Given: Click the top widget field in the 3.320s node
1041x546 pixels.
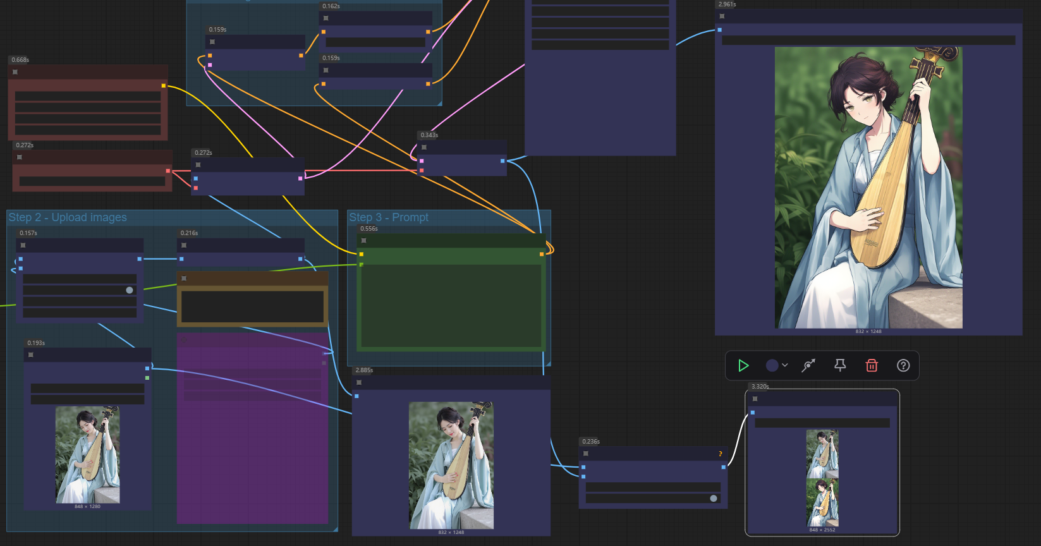Looking at the screenshot, I should (822, 423).
